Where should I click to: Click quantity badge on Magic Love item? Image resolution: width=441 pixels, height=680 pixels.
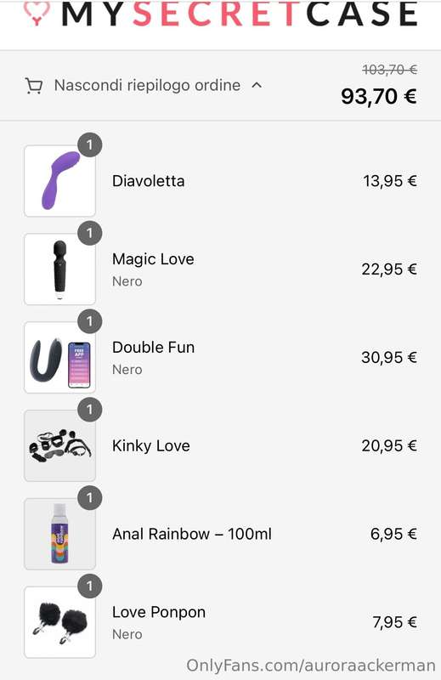click(90, 233)
